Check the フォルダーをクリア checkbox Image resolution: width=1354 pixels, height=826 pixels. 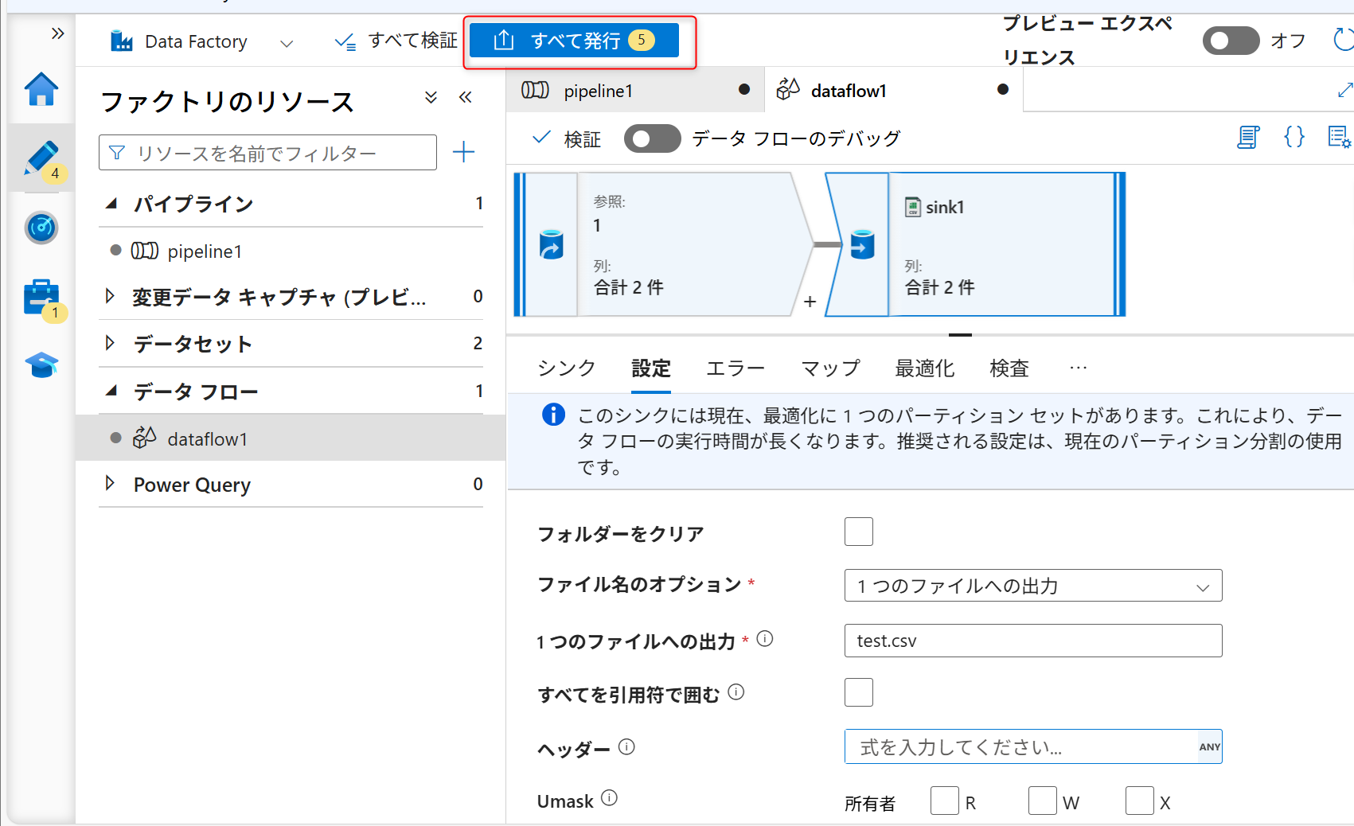(858, 532)
